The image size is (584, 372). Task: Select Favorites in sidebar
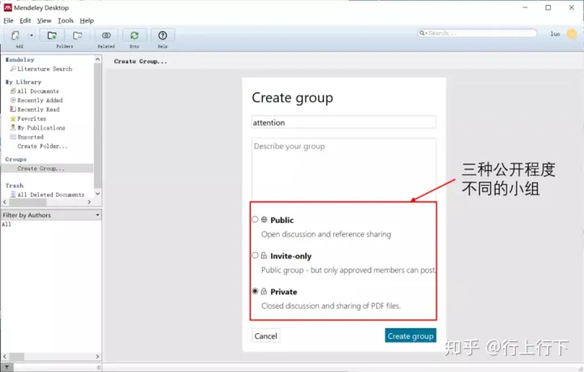click(x=32, y=118)
